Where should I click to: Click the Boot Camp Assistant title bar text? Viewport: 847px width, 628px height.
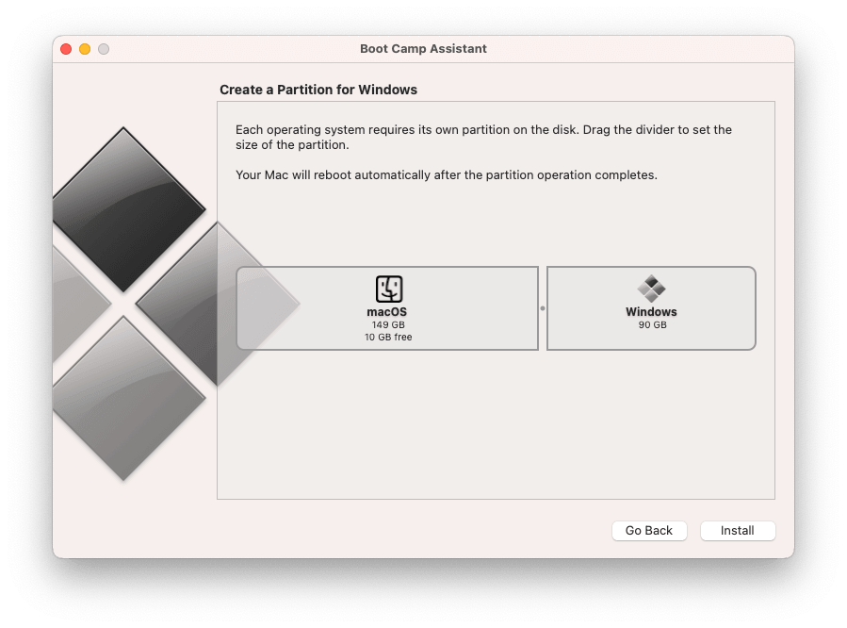point(422,49)
